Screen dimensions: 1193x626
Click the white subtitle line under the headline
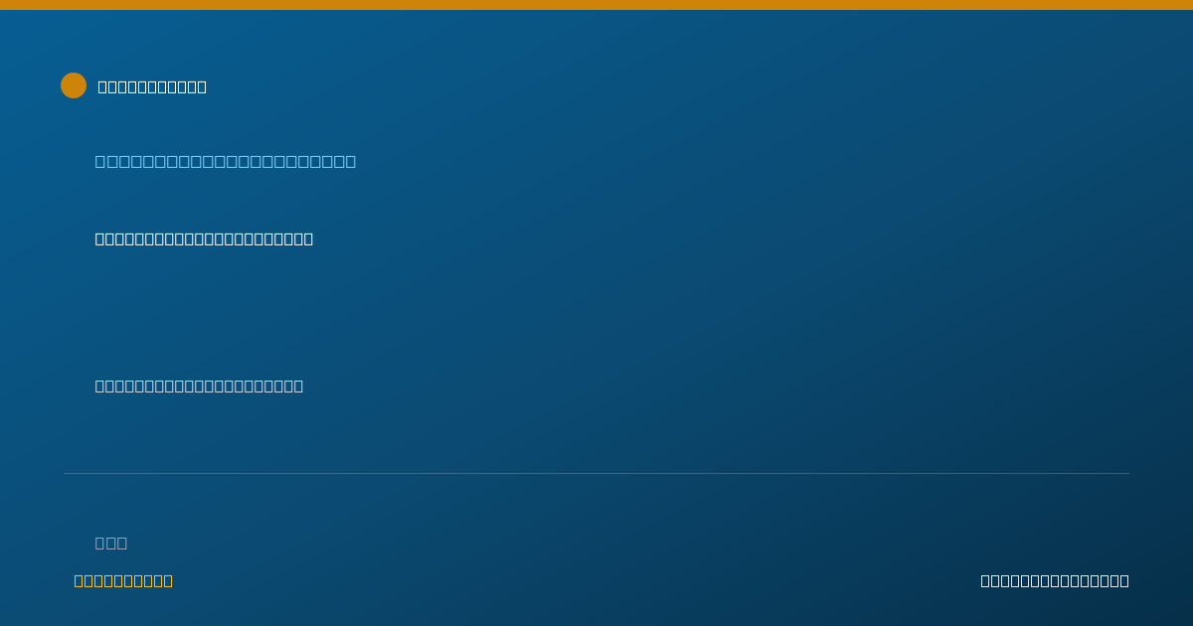coord(204,238)
